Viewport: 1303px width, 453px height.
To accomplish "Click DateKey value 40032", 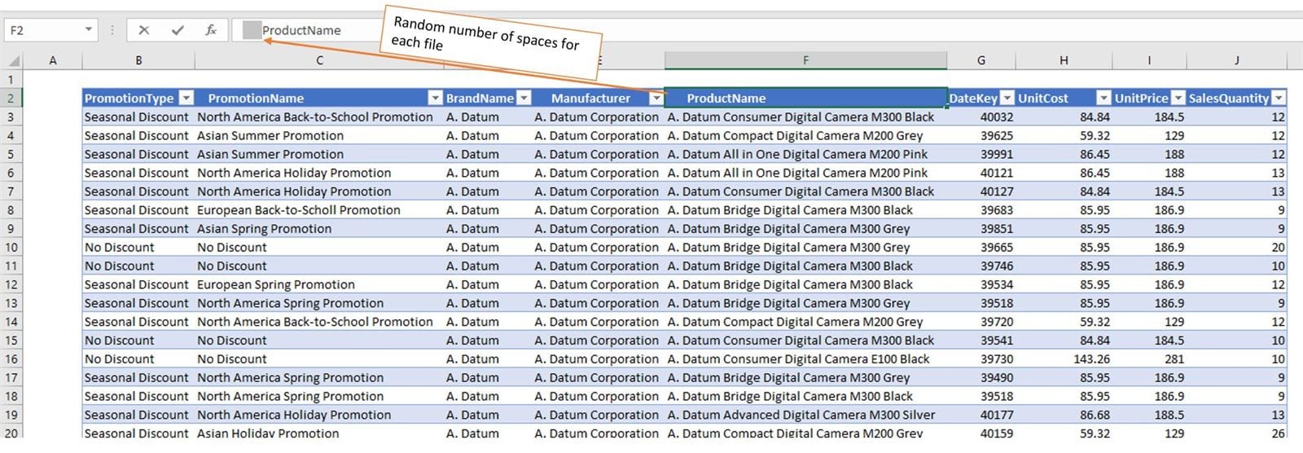I will tap(997, 117).
